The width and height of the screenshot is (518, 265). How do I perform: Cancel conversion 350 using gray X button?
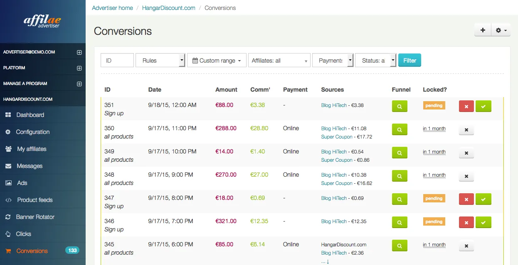point(466,130)
